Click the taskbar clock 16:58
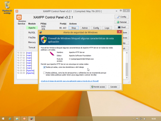Image resolution: width=161 pixels, height=121 pixels. [x=153, y=119]
